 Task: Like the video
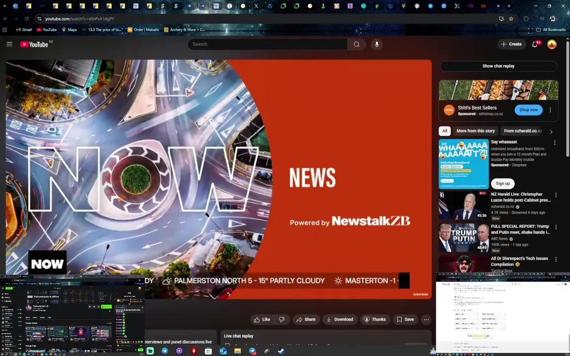[262, 319]
